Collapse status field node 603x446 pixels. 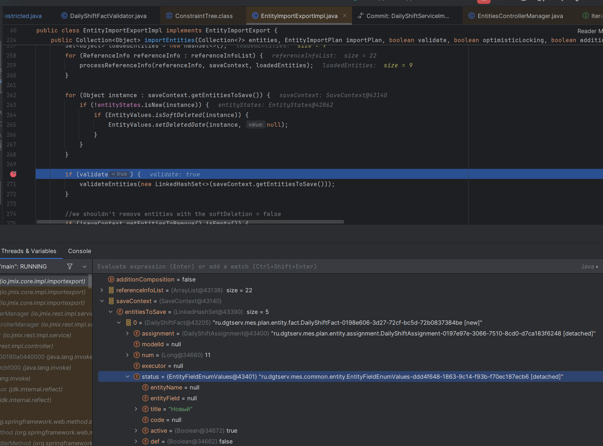[x=127, y=377]
